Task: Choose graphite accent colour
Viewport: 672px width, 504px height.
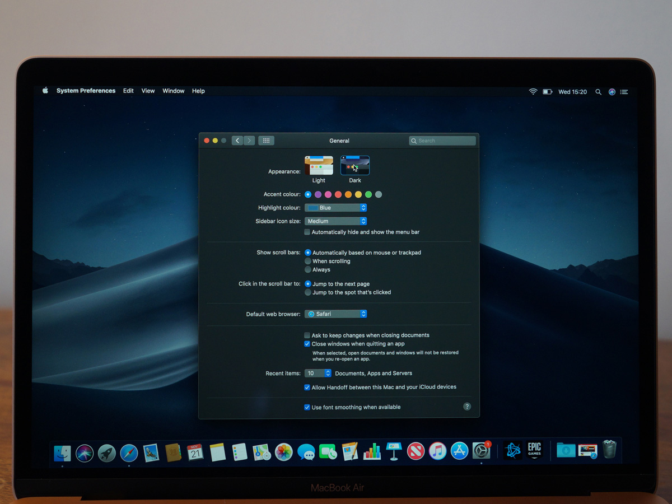Action: coord(379,194)
